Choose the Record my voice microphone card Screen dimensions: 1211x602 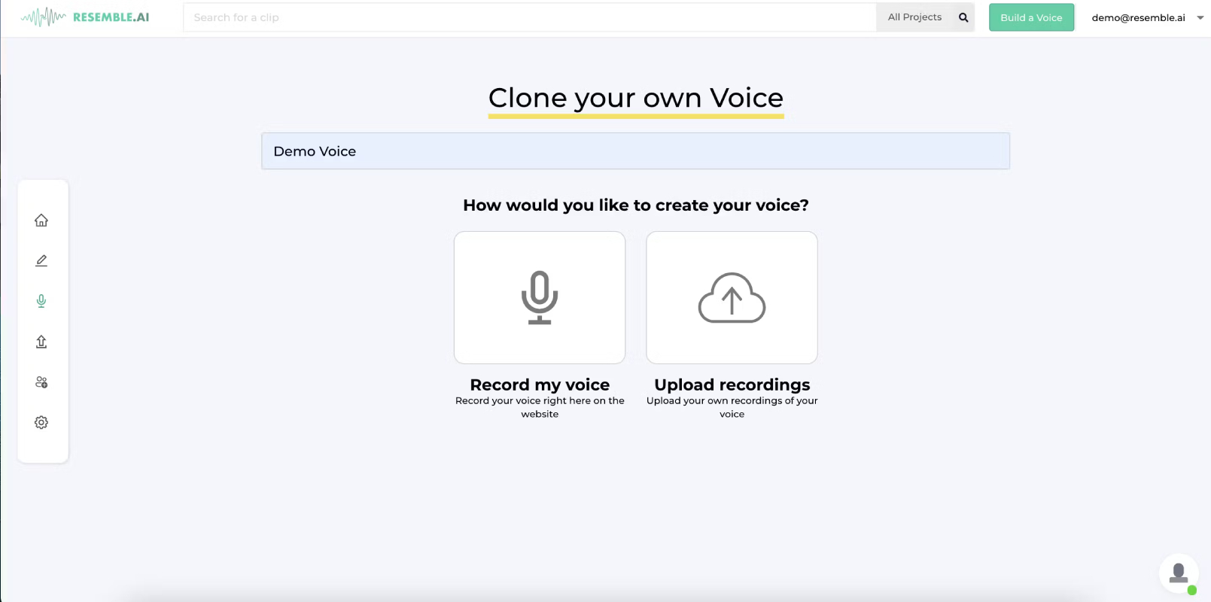pyautogui.click(x=540, y=297)
